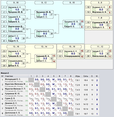
Task: Select match number 33 box
Action: click(x=52, y=58)
